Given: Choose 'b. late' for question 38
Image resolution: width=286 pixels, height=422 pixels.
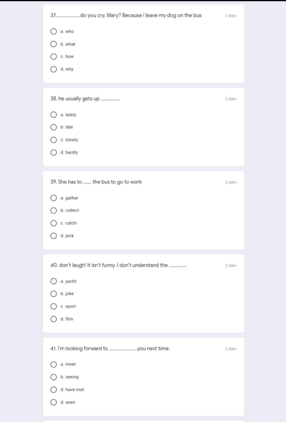Looking at the screenshot, I should (54, 127).
